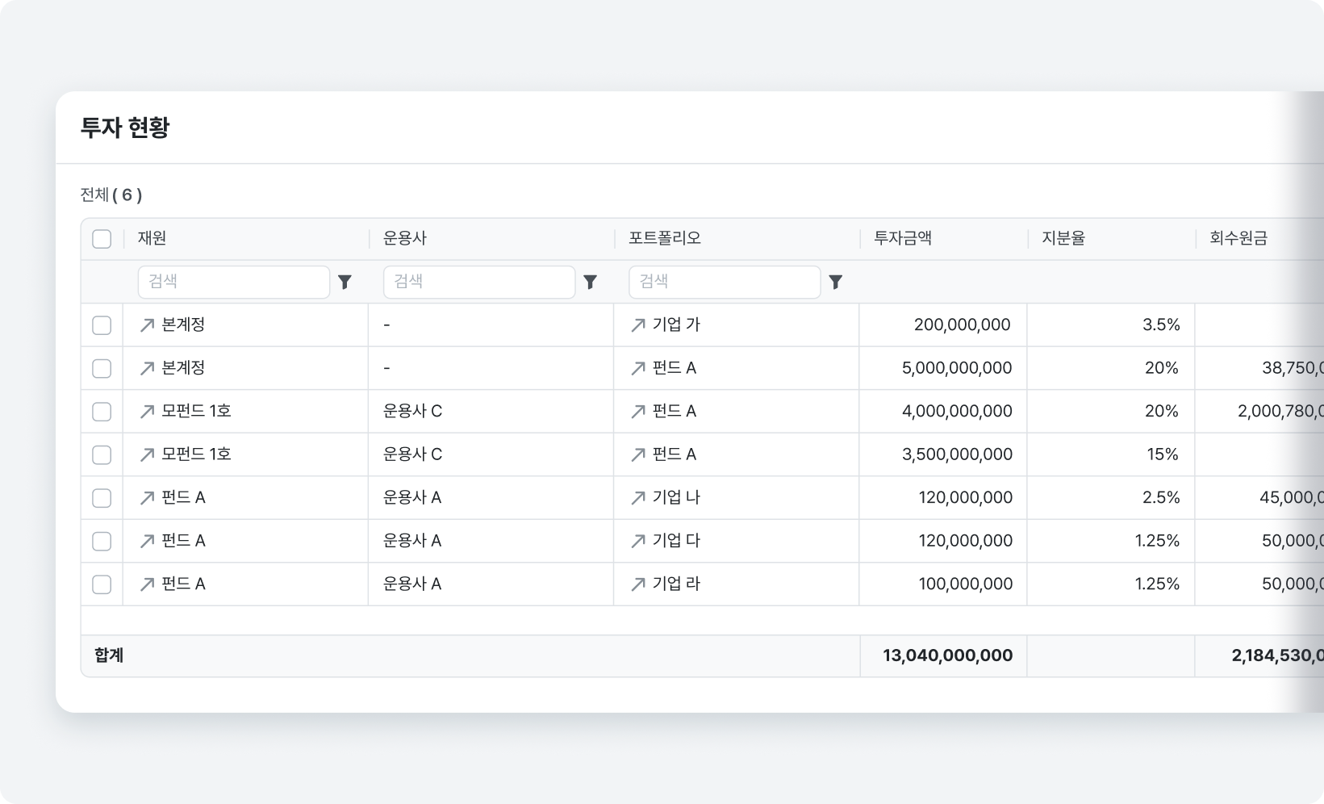The image size is (1324, 804).
Task: Open the 재원 column filter funnel icon
Action: pos(345,282)
